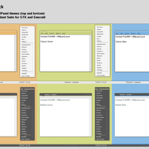Launch Terminal from dark menu on orange background

point(24,91)
